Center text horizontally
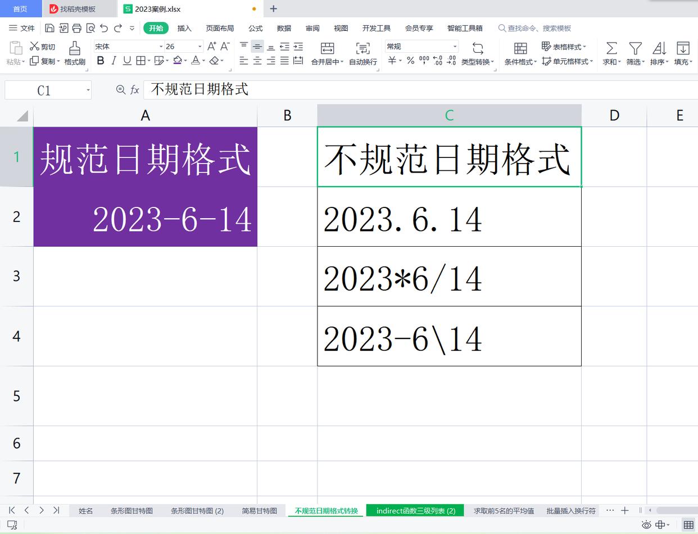 257,61
